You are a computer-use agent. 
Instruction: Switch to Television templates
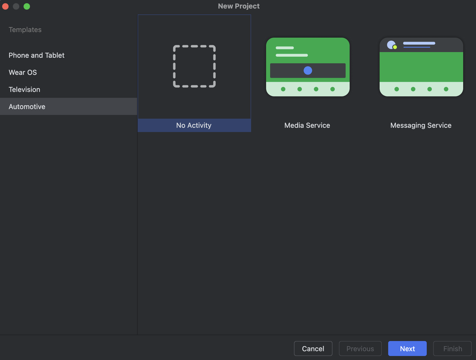tap(69, 90)
